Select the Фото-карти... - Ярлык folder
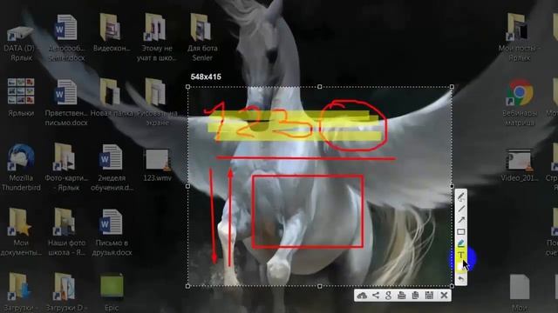Screen dimensions: 558x313 [66, 168]
